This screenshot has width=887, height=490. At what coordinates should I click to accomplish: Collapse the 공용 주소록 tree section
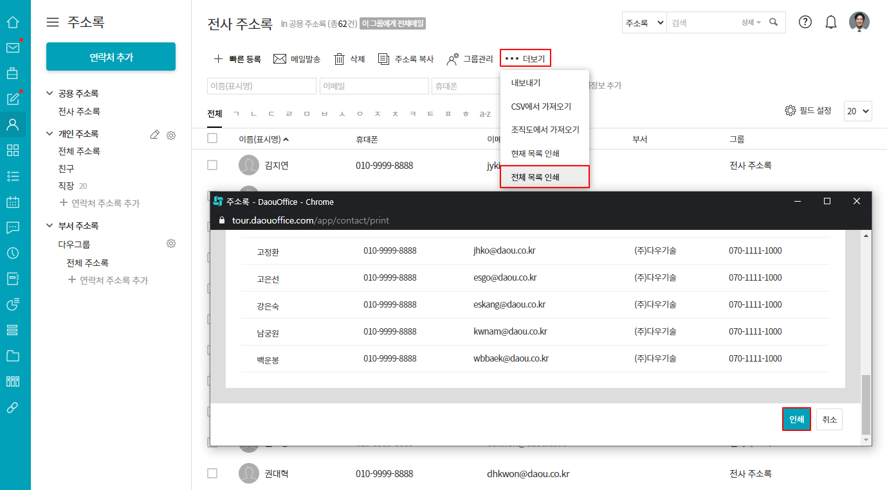click(x=50, y=94)
